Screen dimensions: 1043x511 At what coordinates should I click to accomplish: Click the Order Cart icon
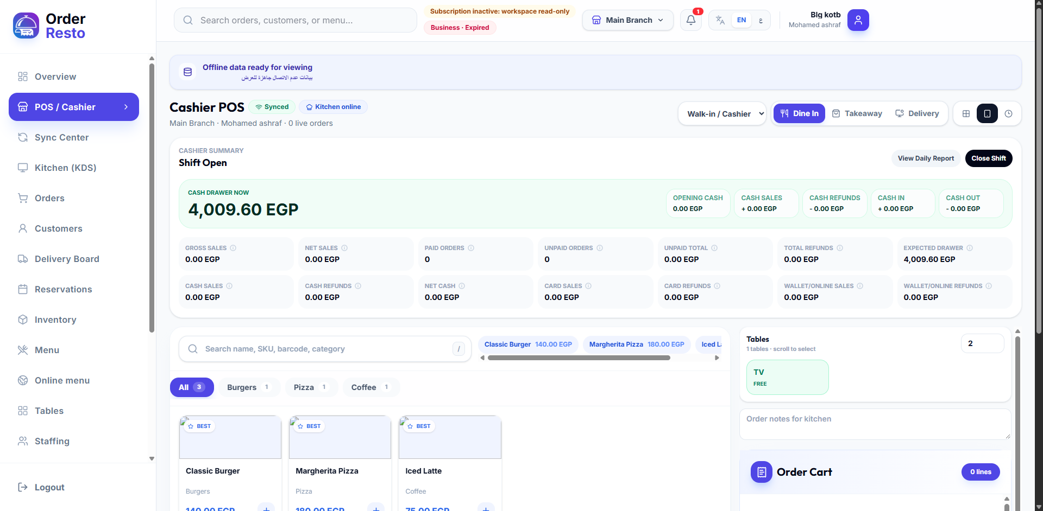[762, 472]
